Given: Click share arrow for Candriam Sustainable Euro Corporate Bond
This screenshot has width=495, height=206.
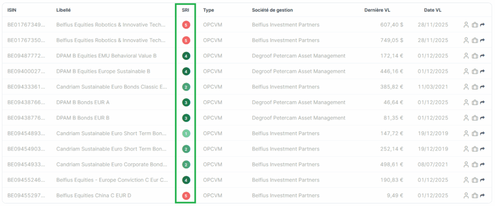Looking at the screenshot, I should tap(482, 165).
